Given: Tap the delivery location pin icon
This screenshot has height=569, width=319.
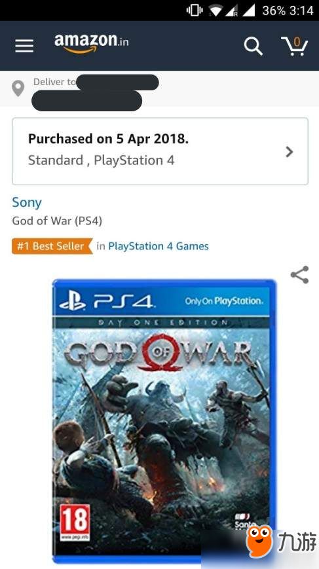Looking at the screenshot, I should [18, 88].
